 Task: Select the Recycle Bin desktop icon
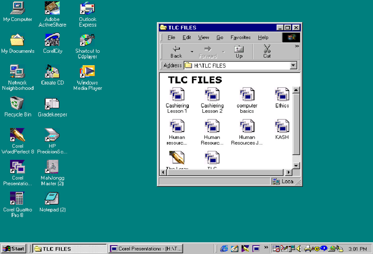coord(18,104)
